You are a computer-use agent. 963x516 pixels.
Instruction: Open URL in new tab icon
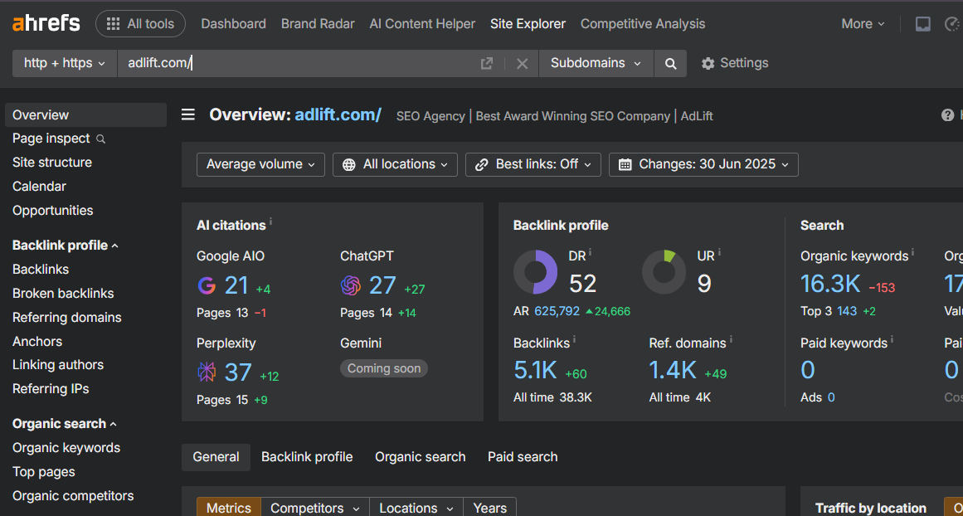pos(486,63)
